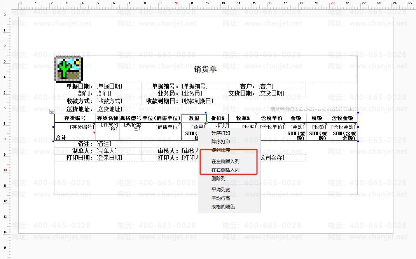Click 在右侧插入列 to insert right column
The height and width of the screenshot is (259, 416).
pyautogui.click(x=225, y=170)
